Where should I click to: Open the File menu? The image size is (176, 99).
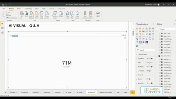pyautogui.click(x=4, y=9)
